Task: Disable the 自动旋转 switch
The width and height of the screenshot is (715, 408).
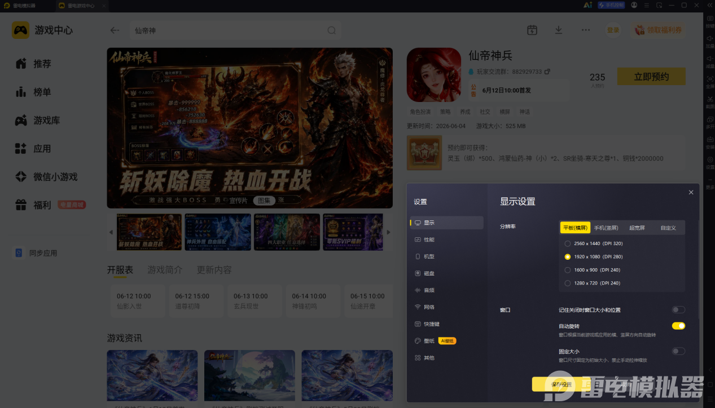Action: 678,326
